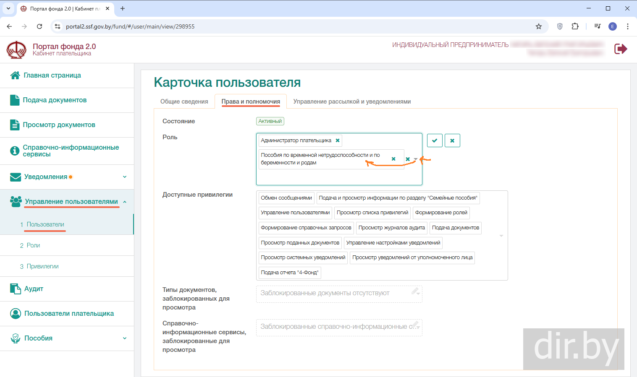Bookmark this page with the star icon
Image resolution: width=637 pixels, height=377 pixels.
539,26
